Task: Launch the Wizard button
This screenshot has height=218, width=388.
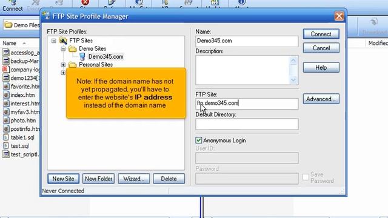Action: click(x=134, y=179)
